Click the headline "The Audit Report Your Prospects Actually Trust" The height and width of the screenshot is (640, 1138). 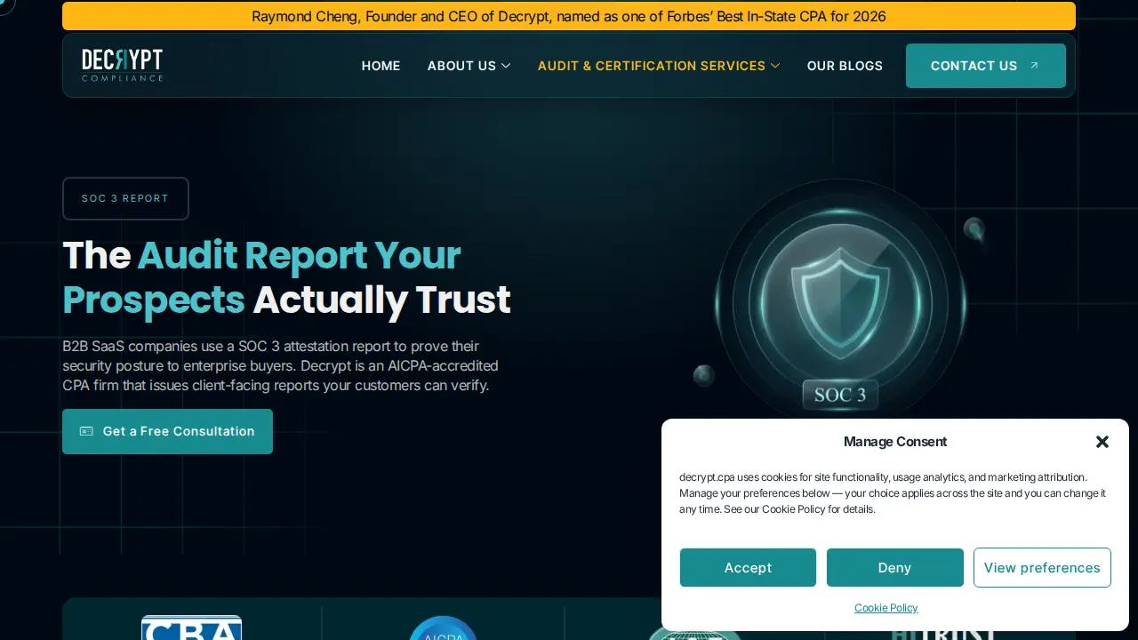click(x=286, y=277)
